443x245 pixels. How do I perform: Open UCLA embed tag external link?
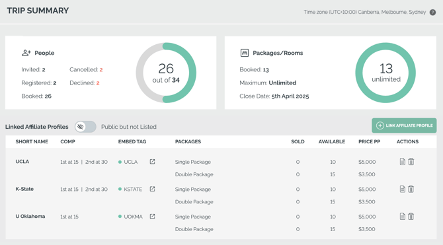pyautogui.click(x=152, y=162)
